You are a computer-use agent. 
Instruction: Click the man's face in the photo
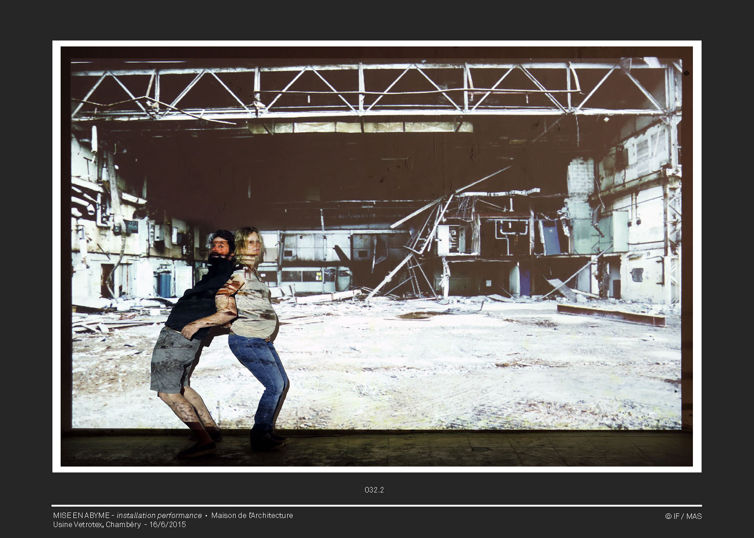tap(220, 247)
